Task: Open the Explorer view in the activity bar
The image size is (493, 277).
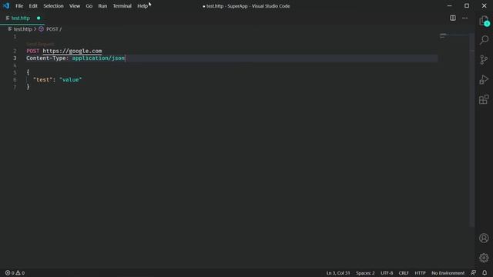Action: (484, 21)
